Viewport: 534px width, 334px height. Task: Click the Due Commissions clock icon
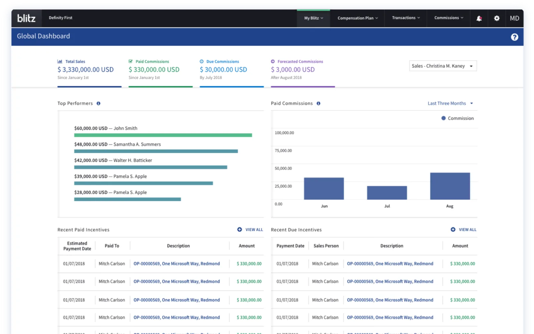point(202,61)
